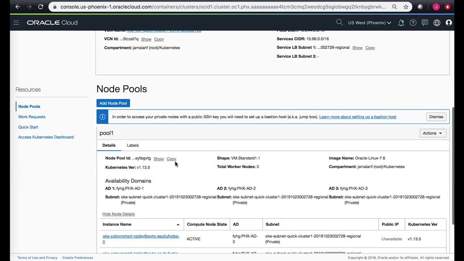This screenshot has width=464, height=261.
Task: Reload the page
Action: pos(41,7)
